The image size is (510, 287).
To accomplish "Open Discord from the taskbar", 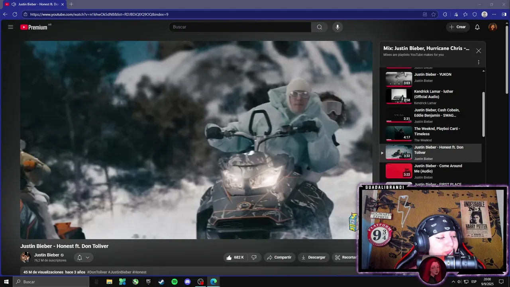I will (x=188, y=282).
